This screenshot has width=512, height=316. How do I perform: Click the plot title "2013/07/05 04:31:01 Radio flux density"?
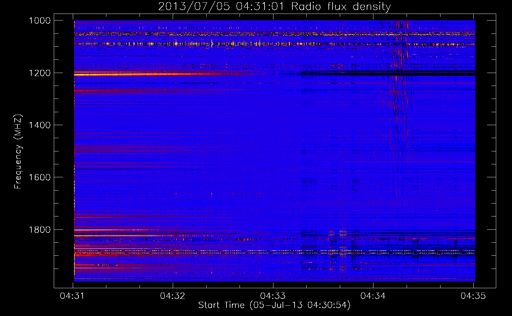pos(274,6)
